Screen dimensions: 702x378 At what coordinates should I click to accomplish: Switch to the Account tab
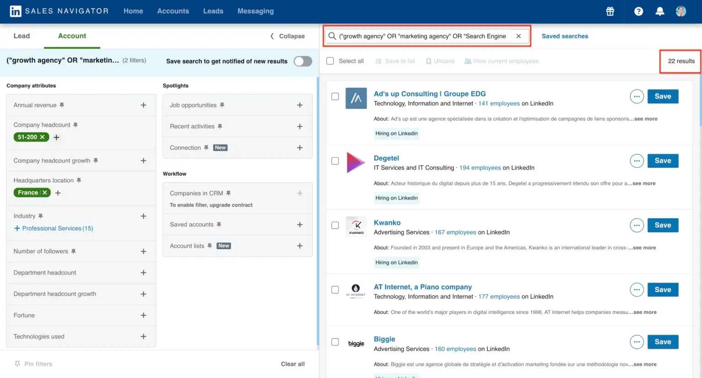pyautogui.click(x=72, y=36)
